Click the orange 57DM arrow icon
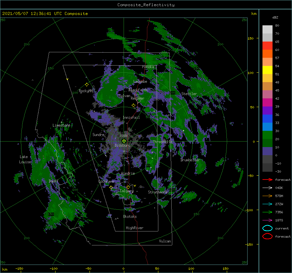Image resolution: width=292 pixels, height=273 pixels. pos(267,196)
